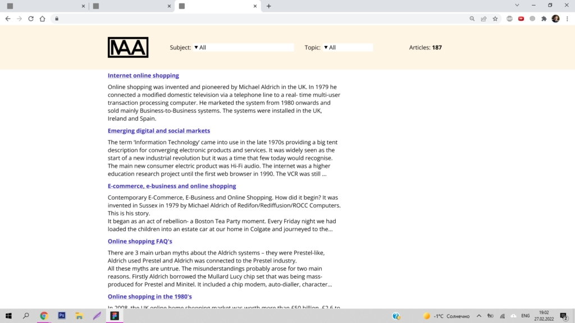The image size is (575, 323).
Task: Switch to the second browser tab
Action: click(131, 6)
